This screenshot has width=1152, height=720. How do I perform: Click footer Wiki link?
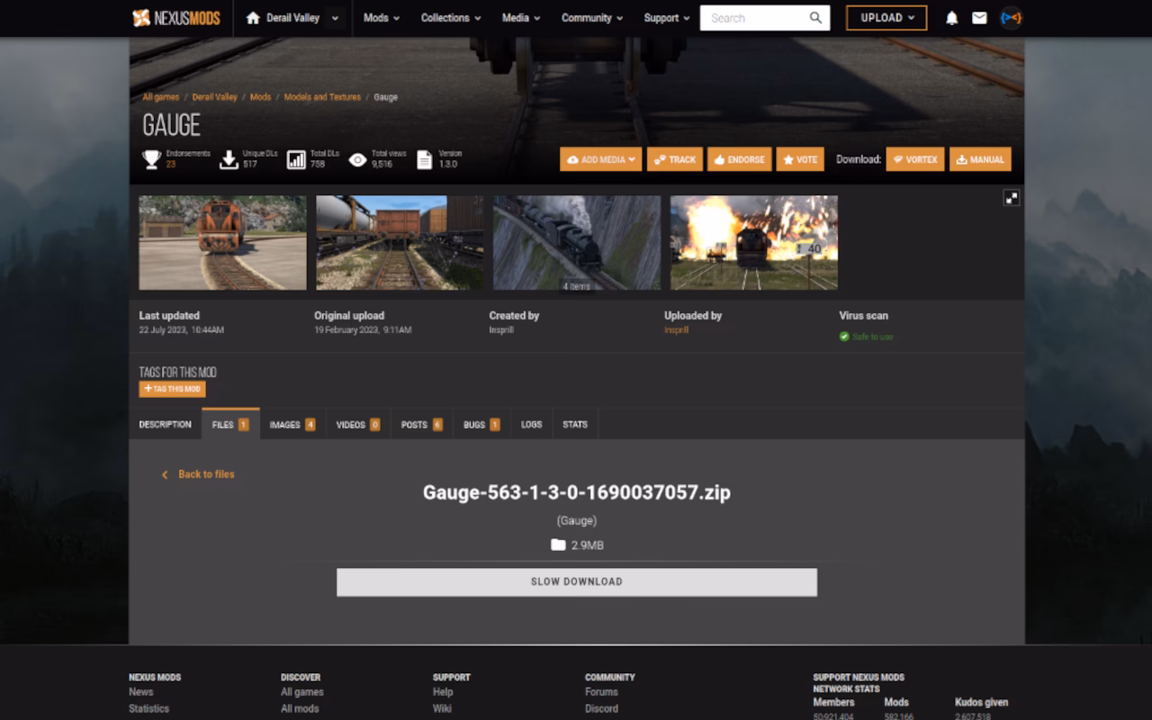[x=442, y=708]
